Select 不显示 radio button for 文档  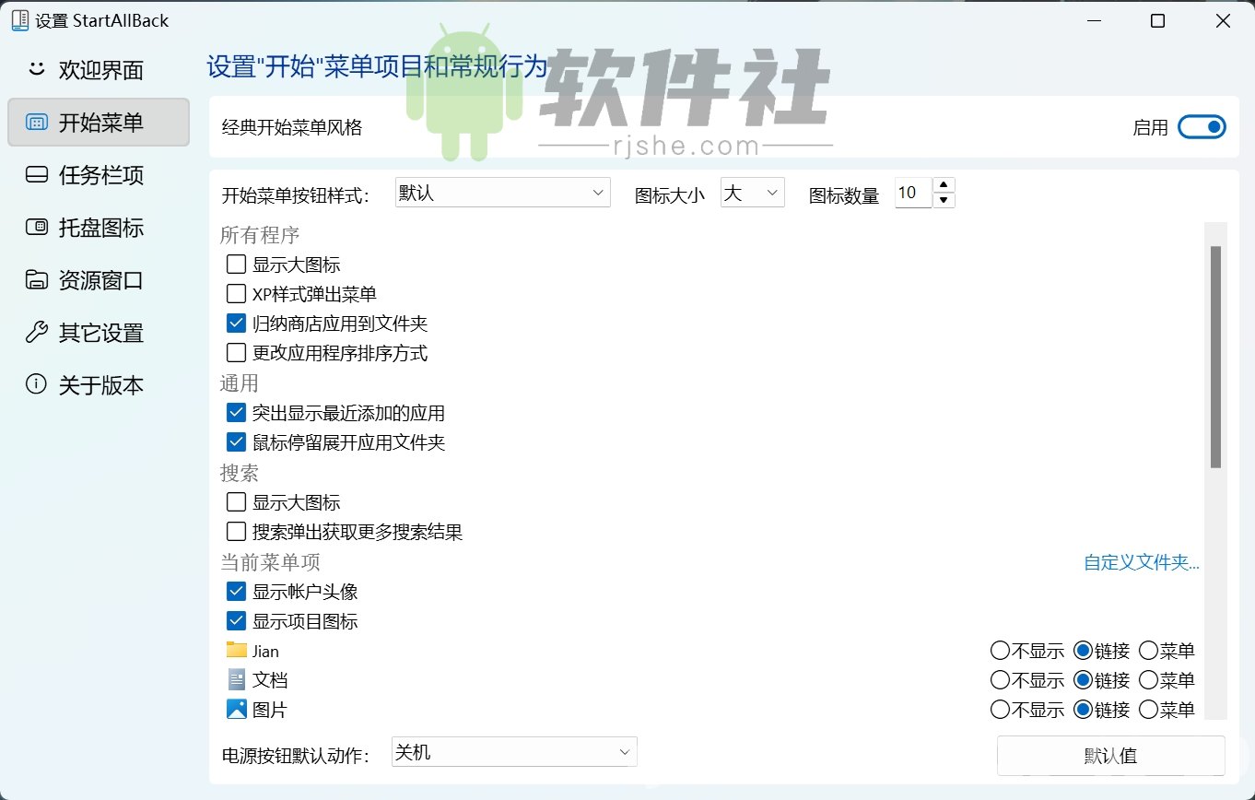click(x=1001, y=679)
